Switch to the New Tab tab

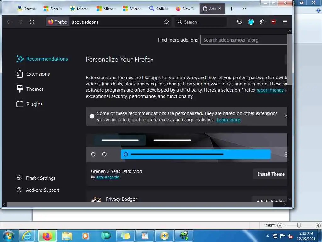[x=185, y=9]
